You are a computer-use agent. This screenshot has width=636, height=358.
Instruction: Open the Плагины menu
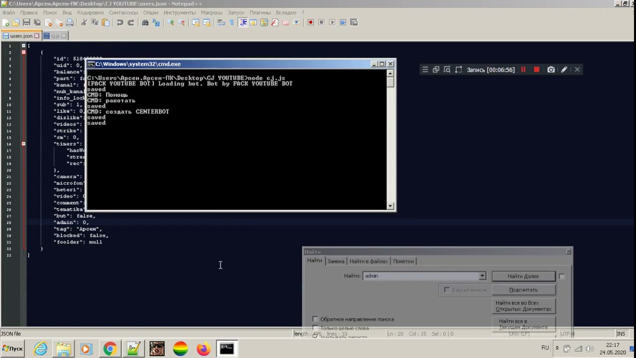point(260,12)
